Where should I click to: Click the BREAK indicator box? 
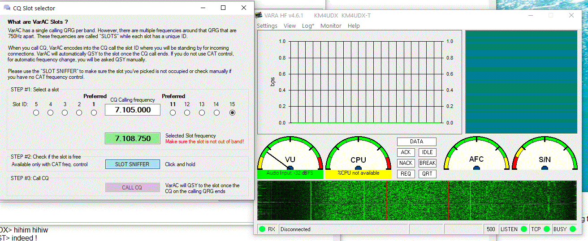(x=428, y=163)
